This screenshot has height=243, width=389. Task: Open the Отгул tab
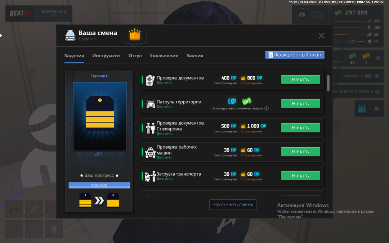pos(135,56)
